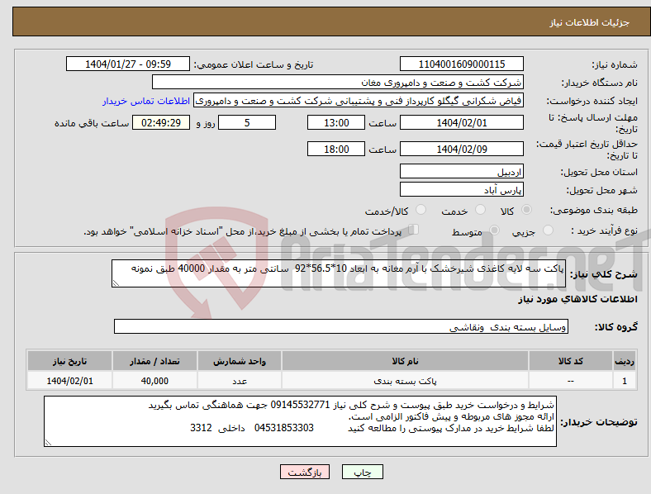Screen dimensions: 651x494
Task: Click the delivery city field پارس آباد
Action: (x=461, y=189)
